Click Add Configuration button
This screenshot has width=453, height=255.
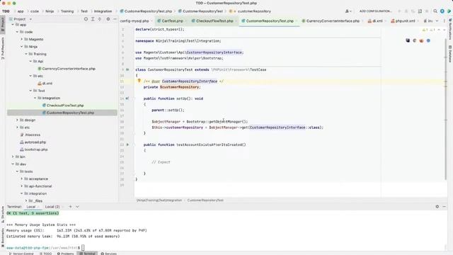pos(376,11)
